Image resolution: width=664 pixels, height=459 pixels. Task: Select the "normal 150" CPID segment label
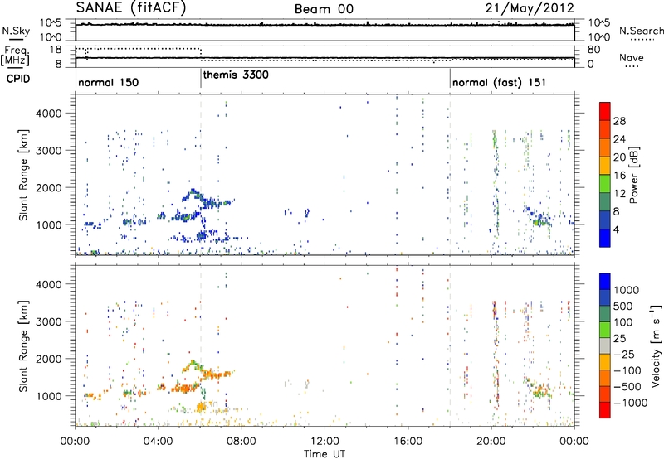(109, 82)
